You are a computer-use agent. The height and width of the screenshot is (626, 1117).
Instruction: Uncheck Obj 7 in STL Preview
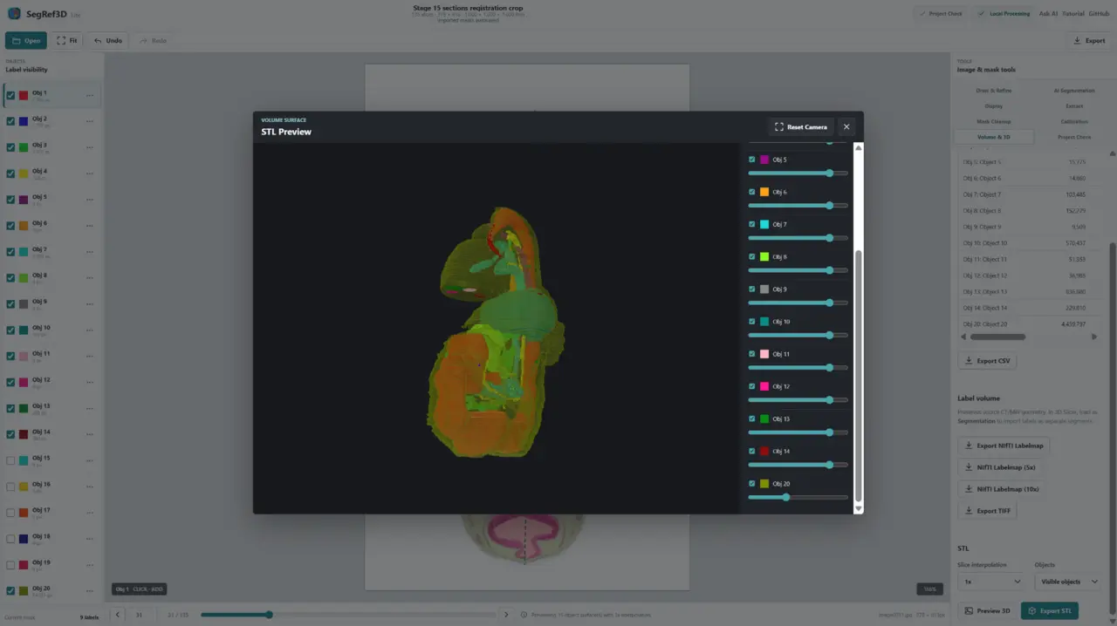[x=752, y=224]
